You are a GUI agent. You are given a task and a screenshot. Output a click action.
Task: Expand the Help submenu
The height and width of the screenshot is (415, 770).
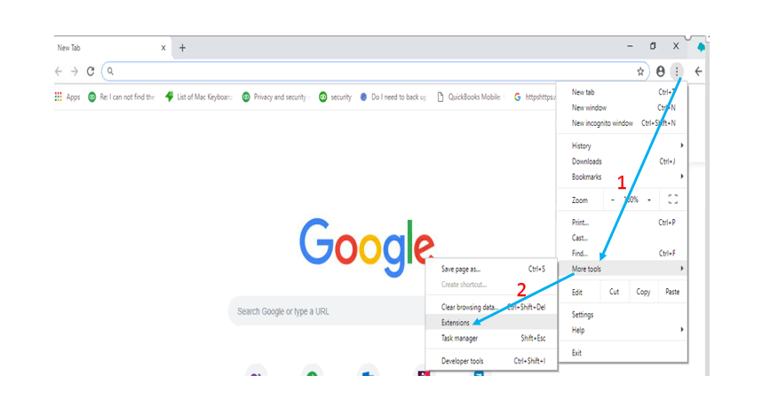tap(623, 330)
